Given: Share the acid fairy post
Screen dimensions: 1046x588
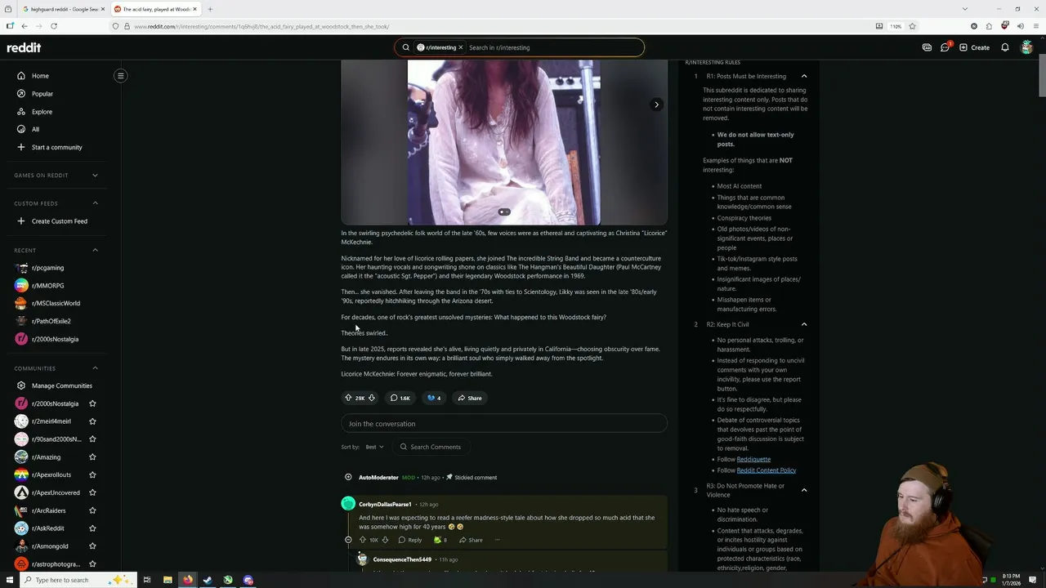Looking at the screenshot, I should (470, 398).
